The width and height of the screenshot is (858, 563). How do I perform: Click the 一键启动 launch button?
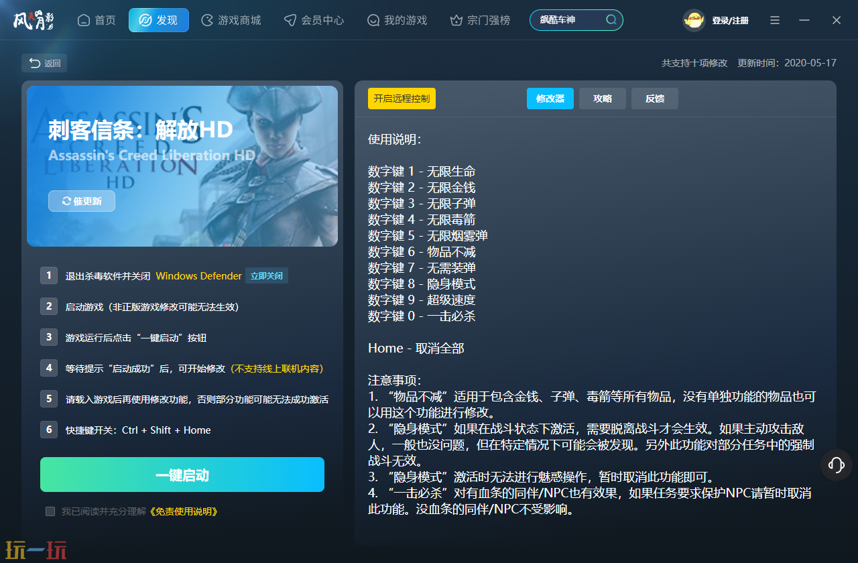pyautogui.click(x=182, y=475)
